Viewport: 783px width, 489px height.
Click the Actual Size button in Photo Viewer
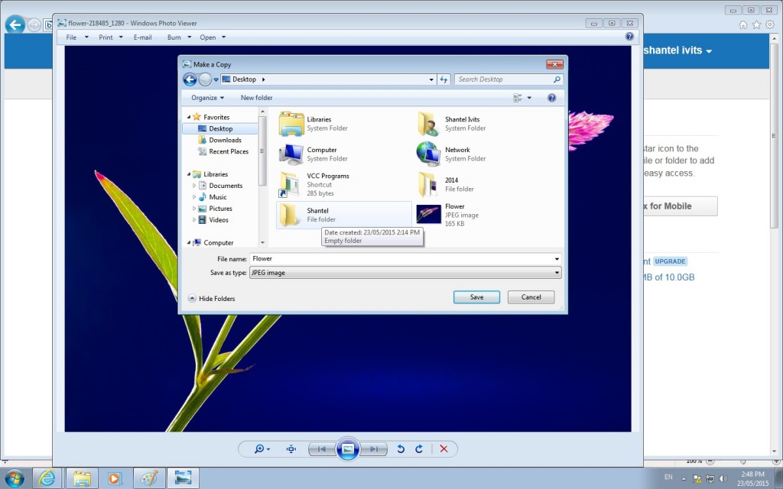[291, 449]
